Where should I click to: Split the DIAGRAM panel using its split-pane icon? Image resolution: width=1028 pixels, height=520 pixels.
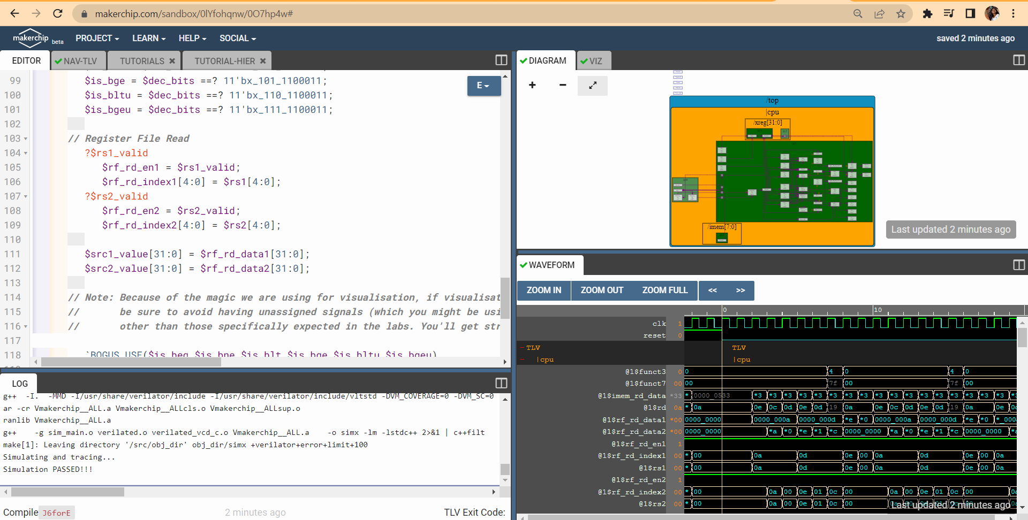(x=1018, y=60)
